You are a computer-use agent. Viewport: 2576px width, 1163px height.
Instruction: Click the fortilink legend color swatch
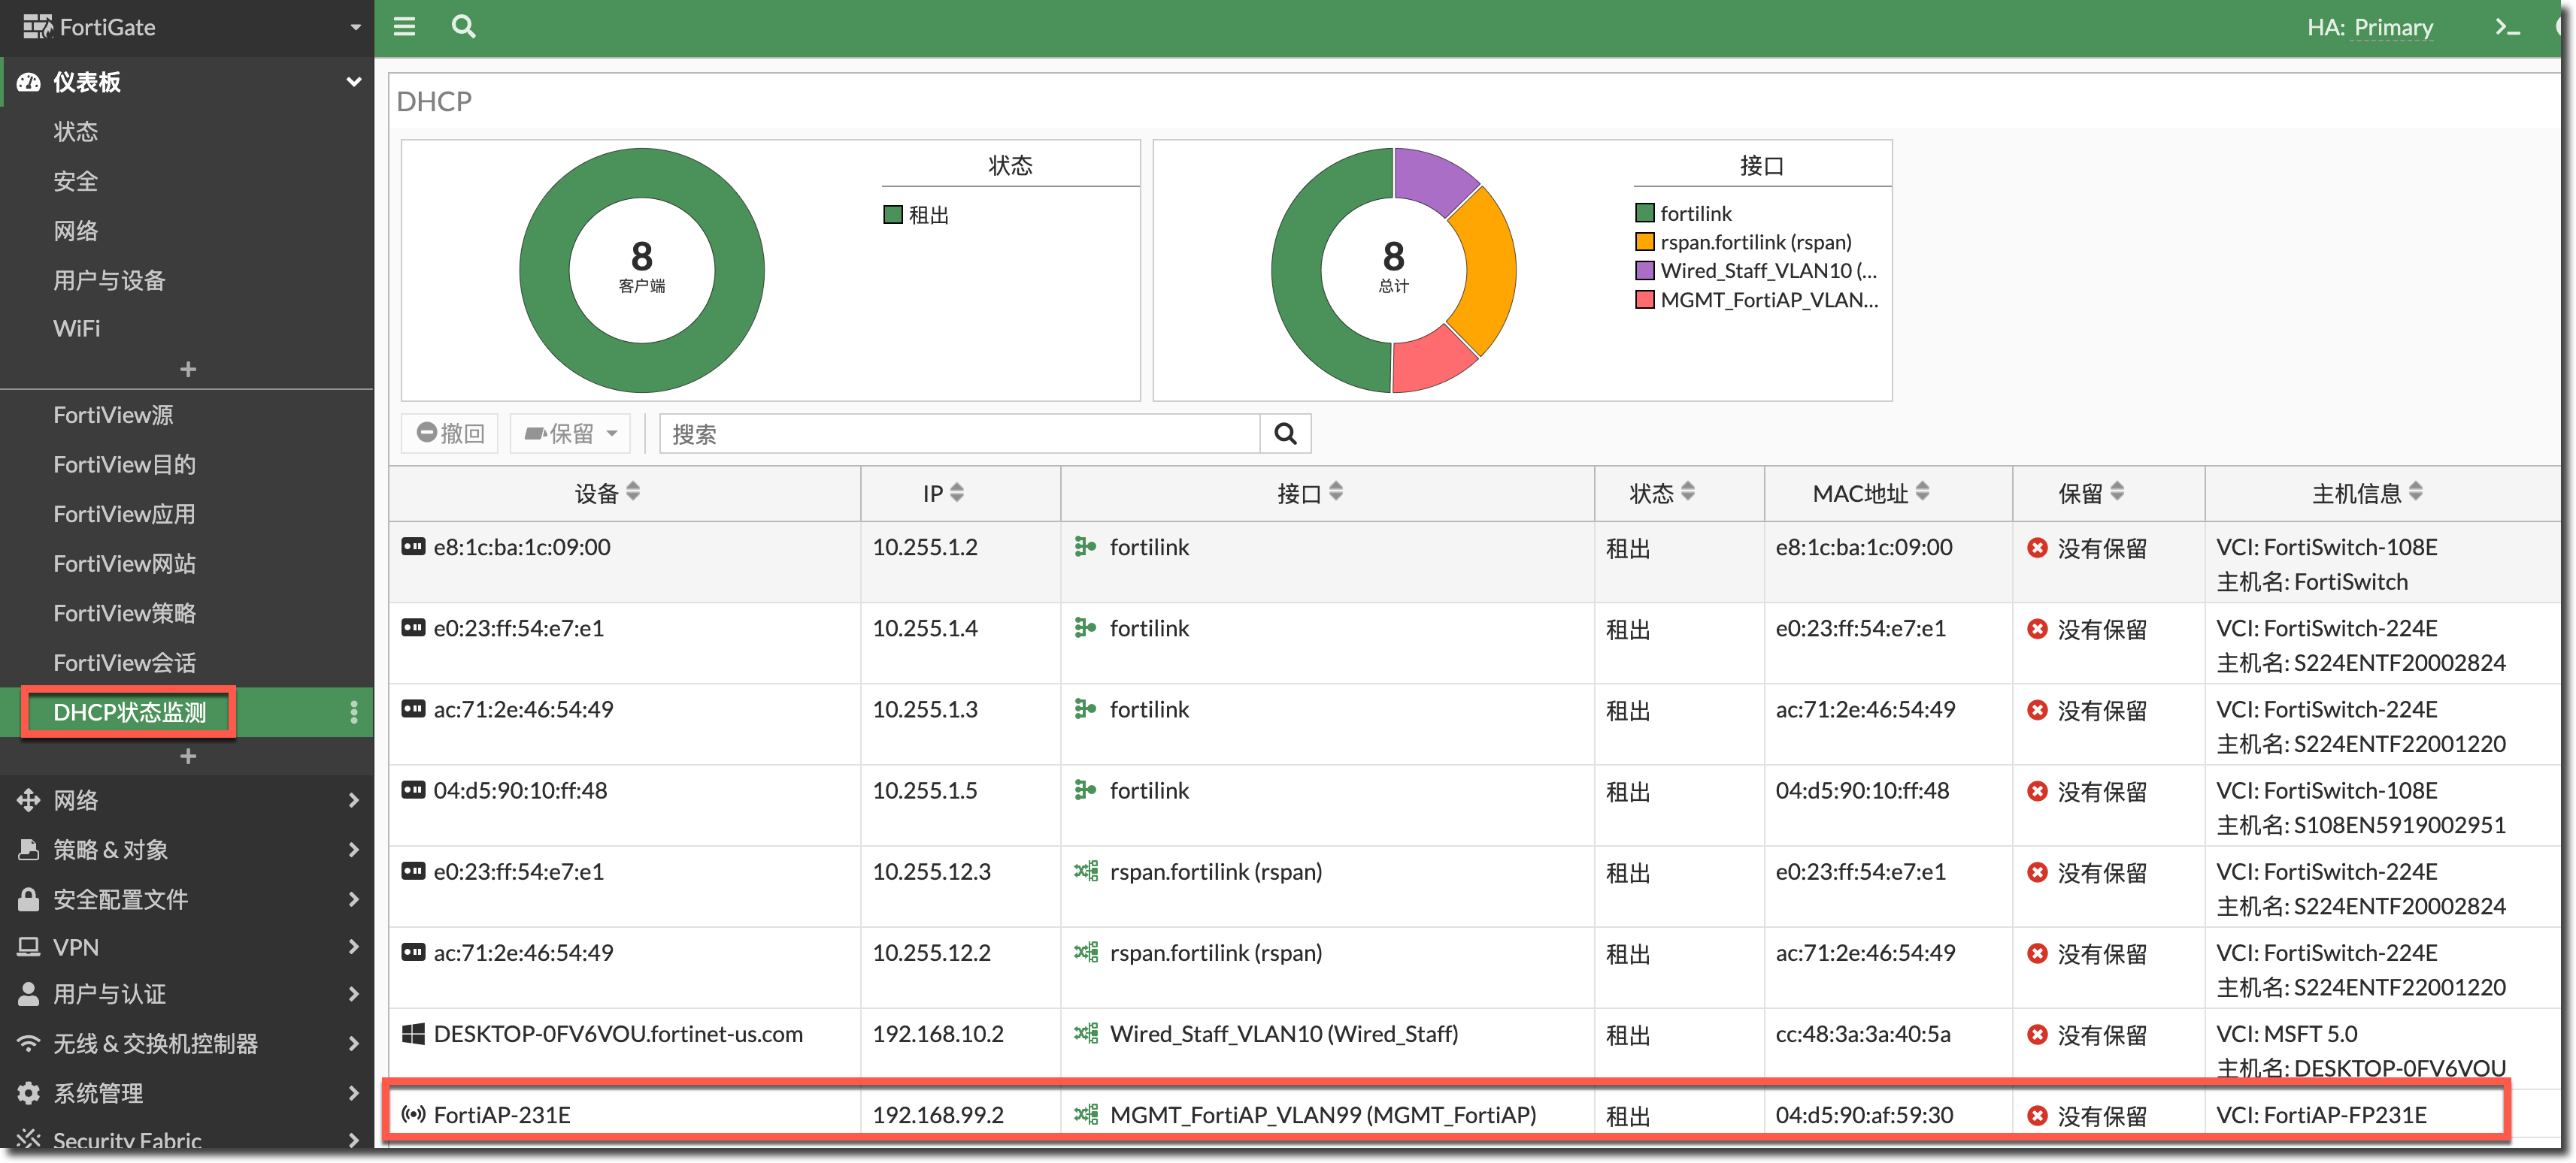1644,213
